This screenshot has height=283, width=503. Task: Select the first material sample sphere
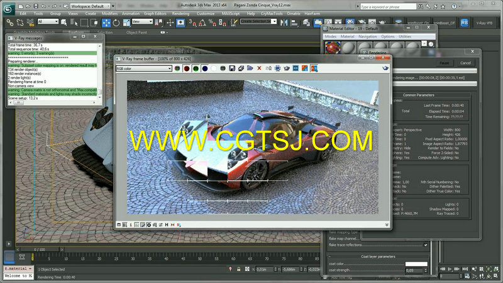click(x=333, y=48)
